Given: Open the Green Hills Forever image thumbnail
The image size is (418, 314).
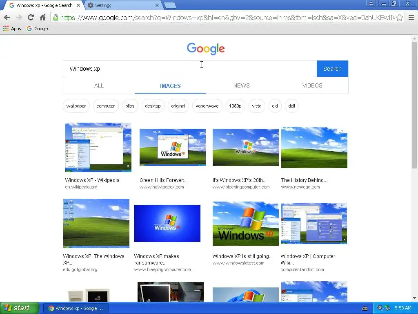Looking at the screenshot, I should (173, 147).
